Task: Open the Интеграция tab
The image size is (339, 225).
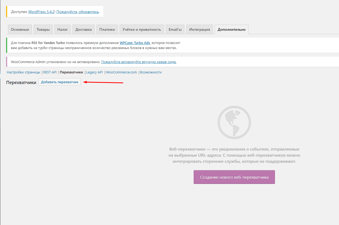Action: (x=200, y=29)
